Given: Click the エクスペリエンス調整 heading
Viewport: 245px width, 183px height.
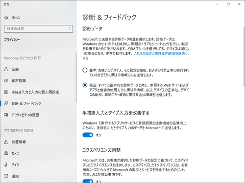Looking at the screenshot, I should [101, 150].
